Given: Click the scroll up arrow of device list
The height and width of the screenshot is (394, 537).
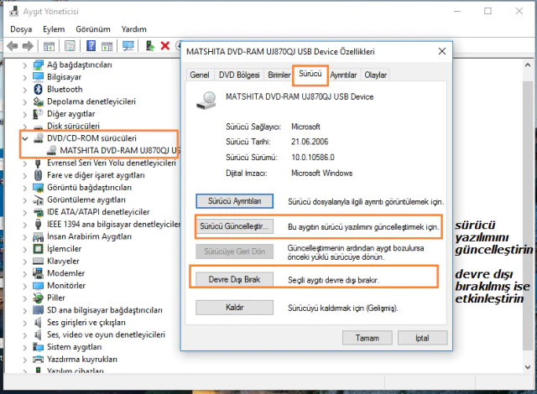Looking at the screenshot, I should point(528,65).
